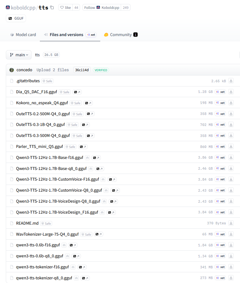Screen dimensions: 240x283
Task: Open GGUF viewer for WavTokenizer-Large-75-Q4_0.gguf
Action: (99, 234)
